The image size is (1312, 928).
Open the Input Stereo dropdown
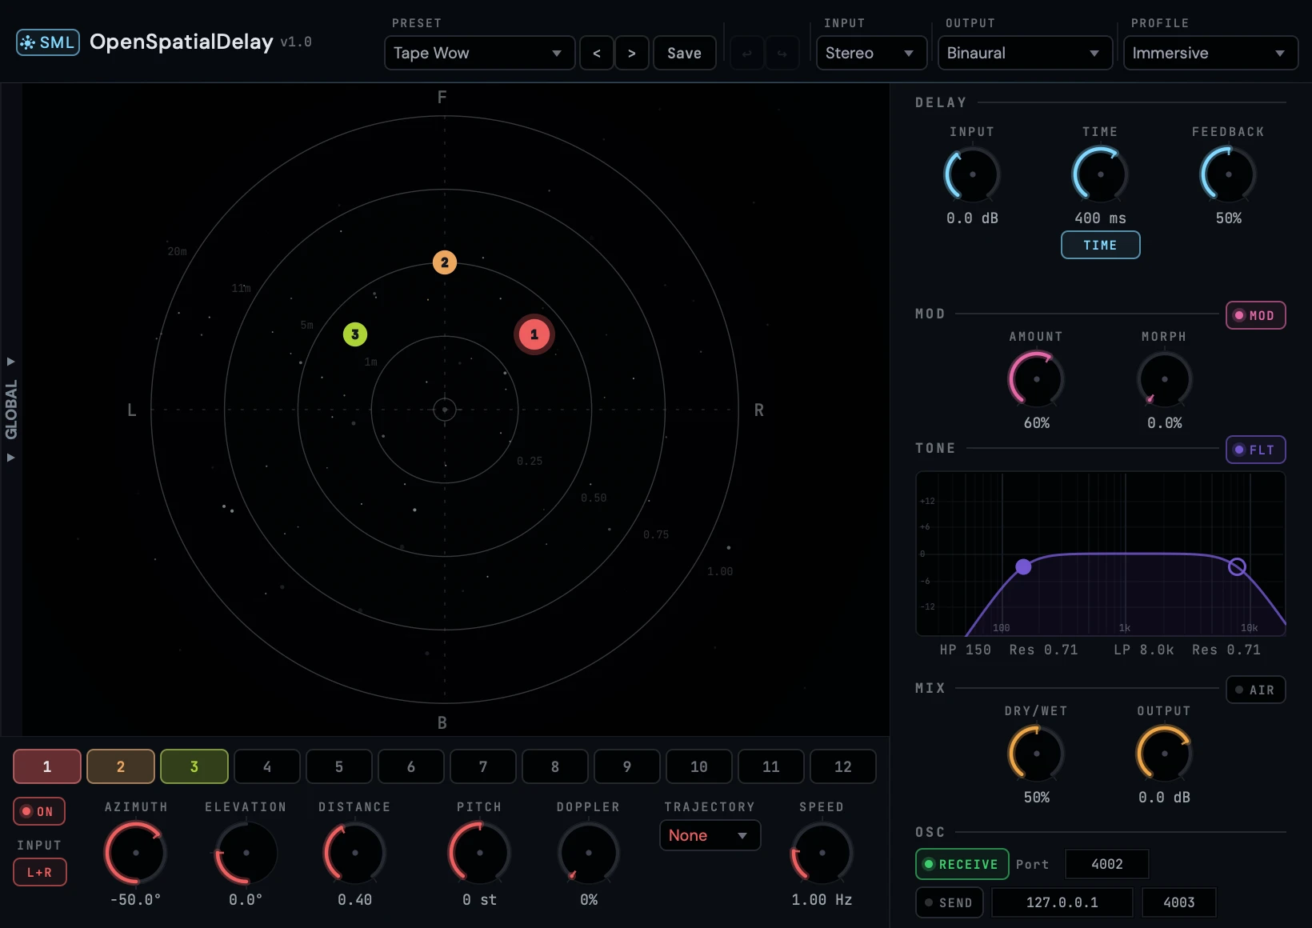[x=871, y=53]
